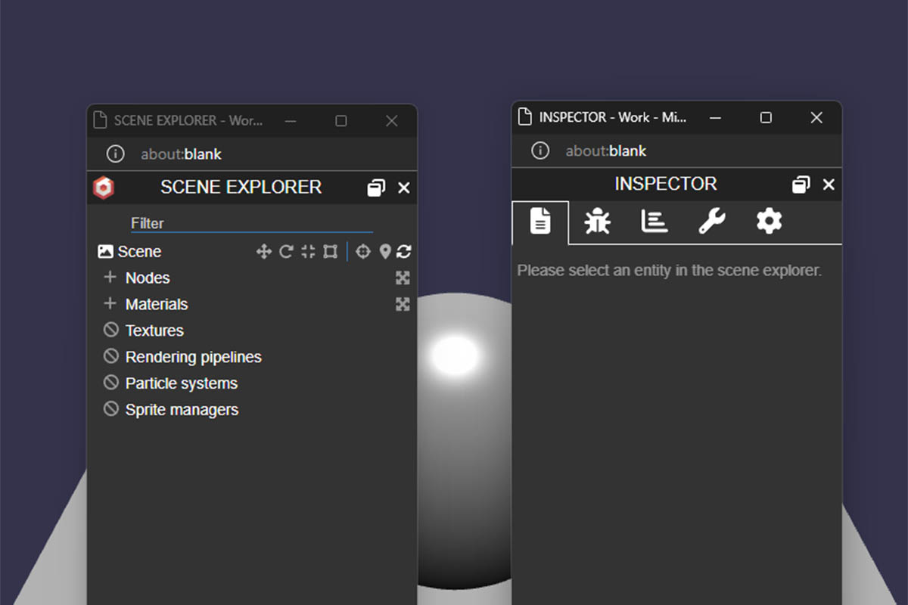The height and width of the screenshot is (605, 908).
Task: Refresh the scene explorer tree
Action: (x=404, y=252)
